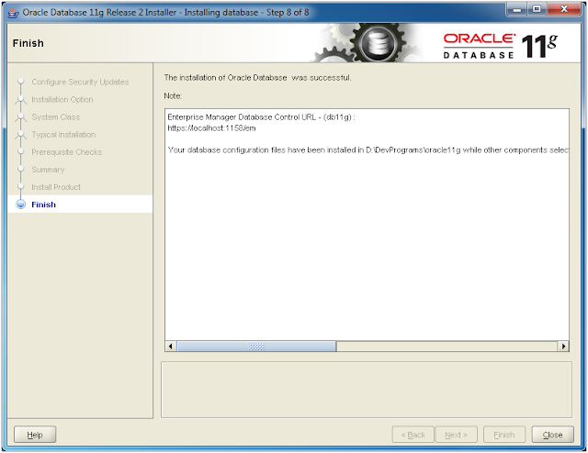Click the Oracle Database 11g logo
The image size is (588, 453).
[500, 45]
